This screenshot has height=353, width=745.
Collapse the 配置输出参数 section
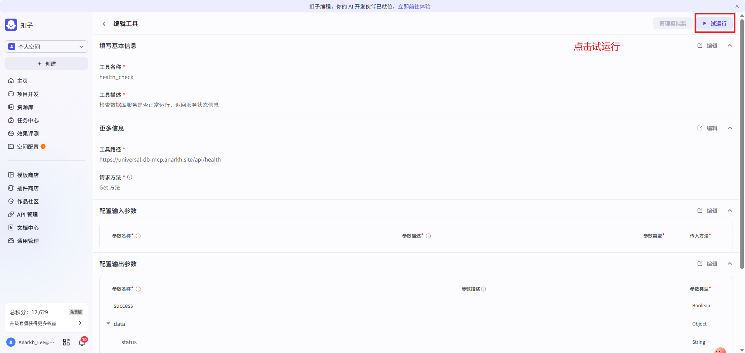point(730,264)
